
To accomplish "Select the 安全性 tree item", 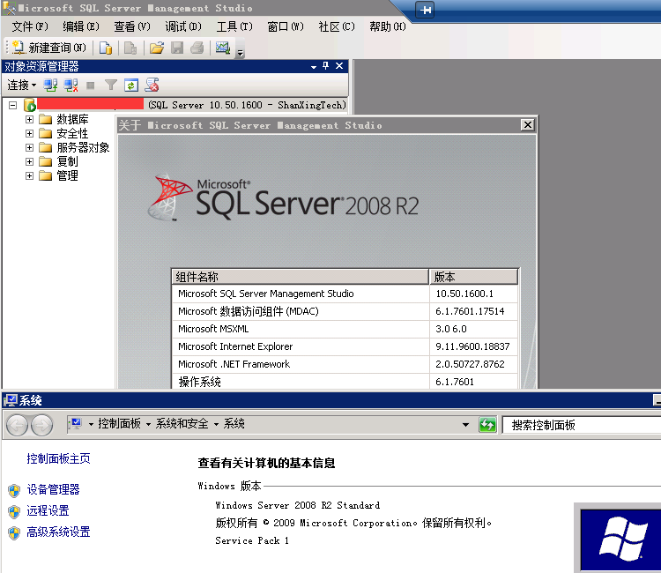I will (72, 134).
